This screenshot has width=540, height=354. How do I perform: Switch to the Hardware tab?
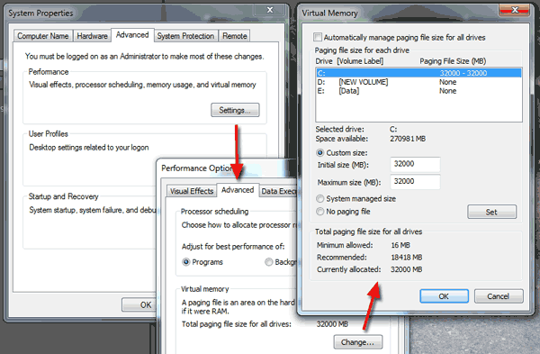[93, 36]
